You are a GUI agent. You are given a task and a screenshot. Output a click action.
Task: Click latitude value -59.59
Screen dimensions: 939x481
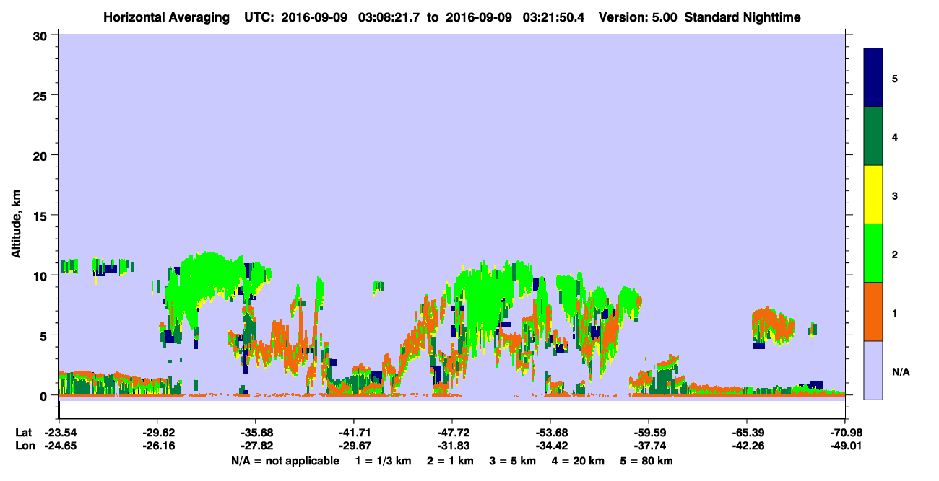coord(649,433)
